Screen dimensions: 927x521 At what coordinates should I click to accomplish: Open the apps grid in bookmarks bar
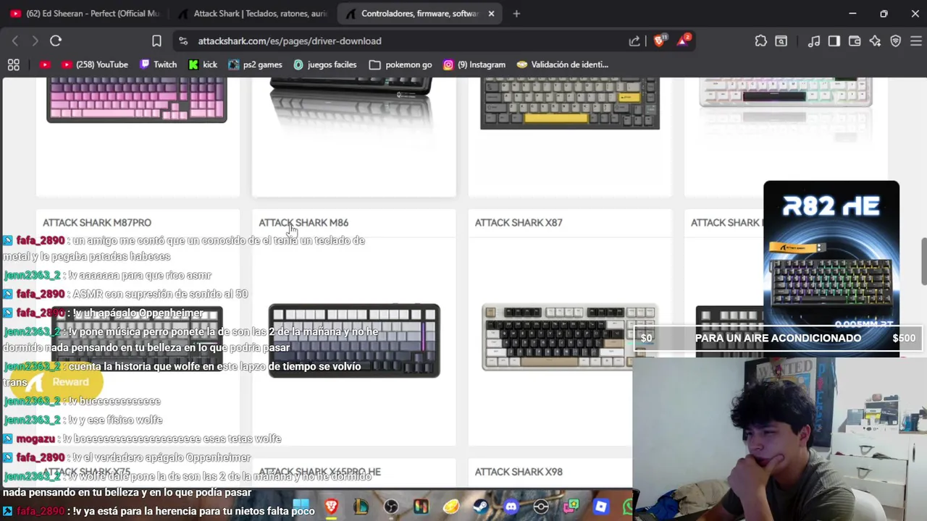coord(13,65)
